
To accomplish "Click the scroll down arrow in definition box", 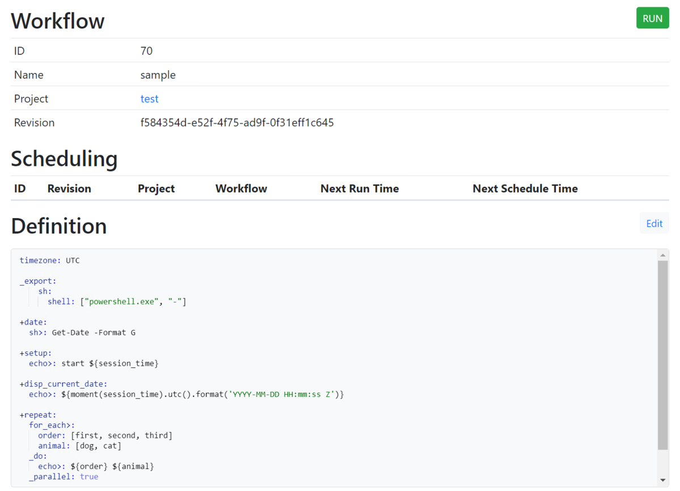I will [662, 480].
